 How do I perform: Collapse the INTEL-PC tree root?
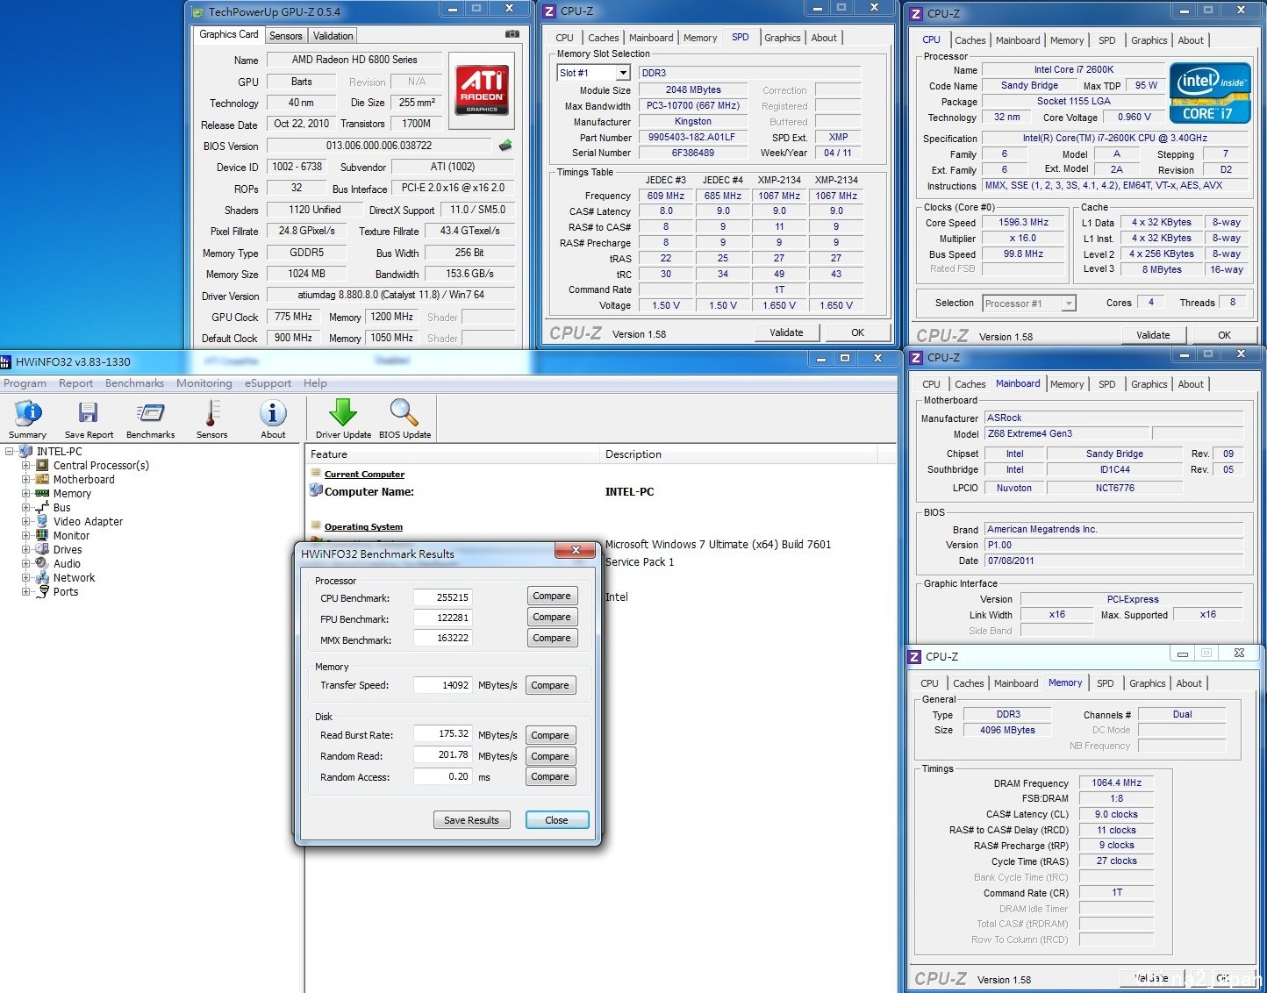click(x=10, y=451)
